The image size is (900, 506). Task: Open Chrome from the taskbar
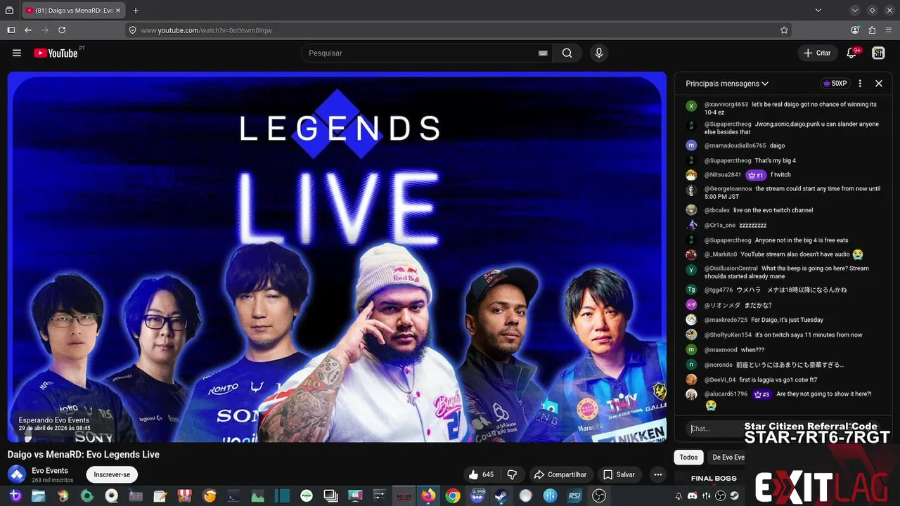coord(452,496)
